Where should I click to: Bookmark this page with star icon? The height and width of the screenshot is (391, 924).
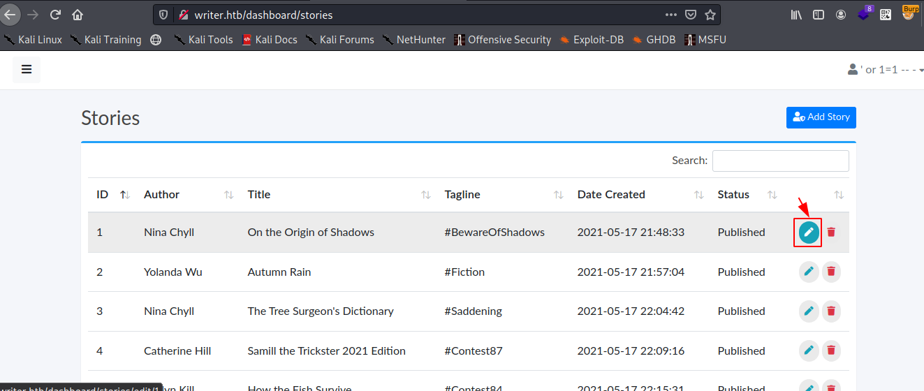[710, 15]
